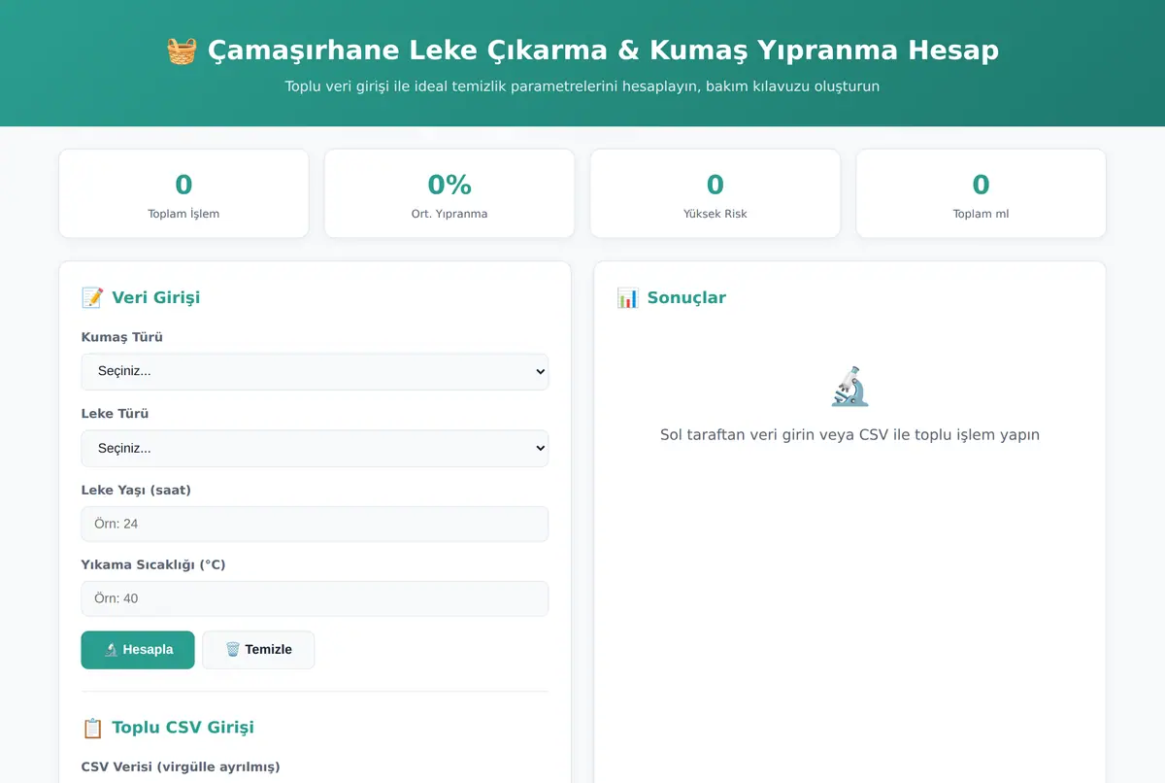The width and height of the screenshot is (1165, 783).
Task: Click the 'Sol taraftan veri girin' placeholder message
Action: 849,434
